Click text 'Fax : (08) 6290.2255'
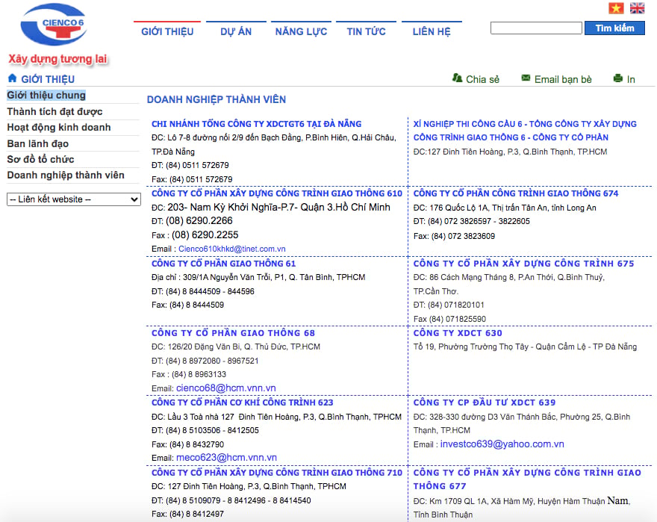 click(x=195, y=234)
